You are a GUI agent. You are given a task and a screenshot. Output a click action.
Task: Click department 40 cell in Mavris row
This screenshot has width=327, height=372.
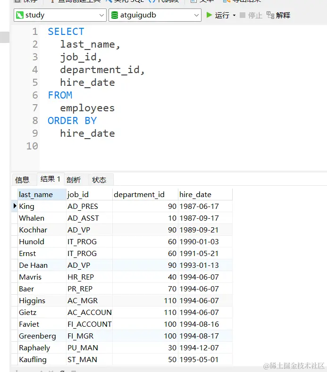click(145, 277)
